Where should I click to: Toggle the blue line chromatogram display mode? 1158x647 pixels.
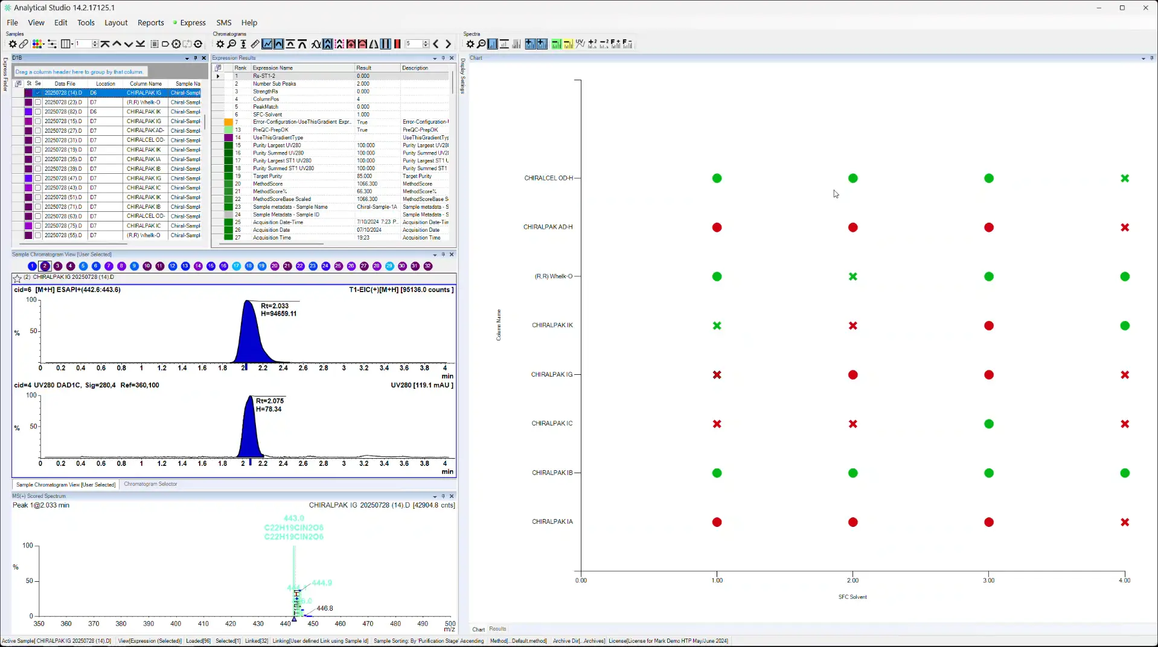[267, 43]
